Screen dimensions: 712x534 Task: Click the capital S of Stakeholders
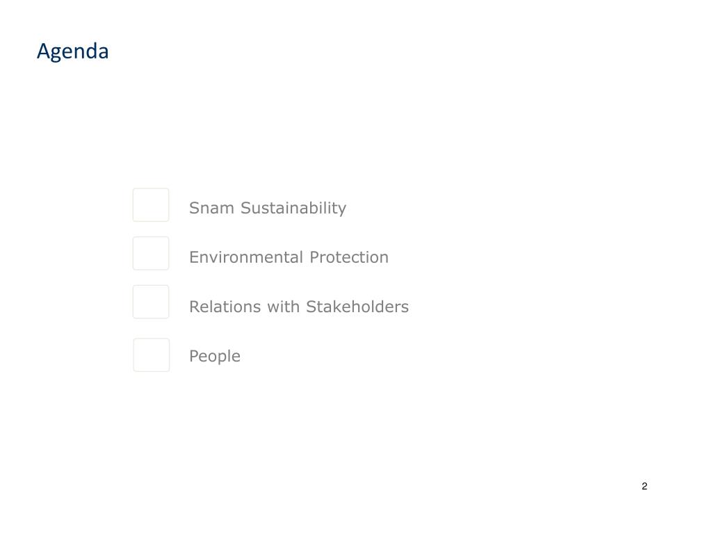click(x=311, y=307)
